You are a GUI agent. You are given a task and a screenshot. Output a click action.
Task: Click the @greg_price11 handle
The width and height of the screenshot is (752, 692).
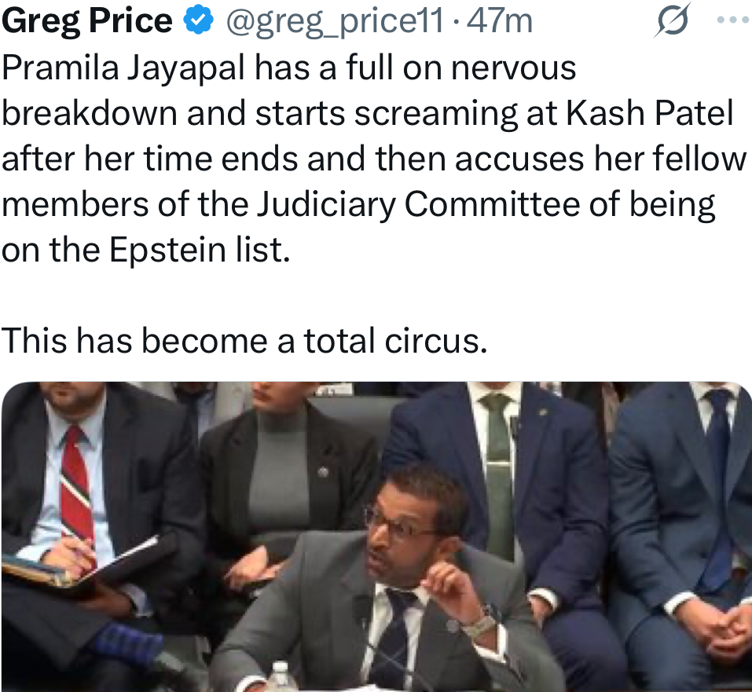tap(336, 21)
